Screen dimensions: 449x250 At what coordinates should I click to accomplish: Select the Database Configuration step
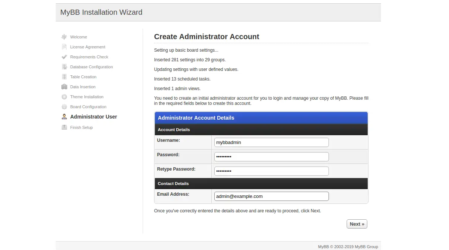tap(92, 67)
